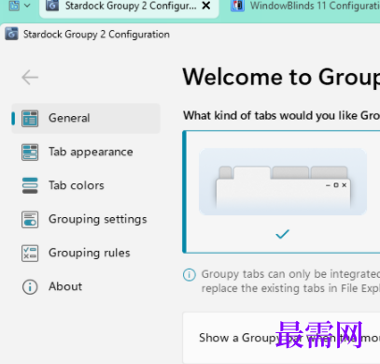Select the integrated tabs style preview card
Image resolution: width=380 pixels, height=364 pixels.
coord(282,192)
